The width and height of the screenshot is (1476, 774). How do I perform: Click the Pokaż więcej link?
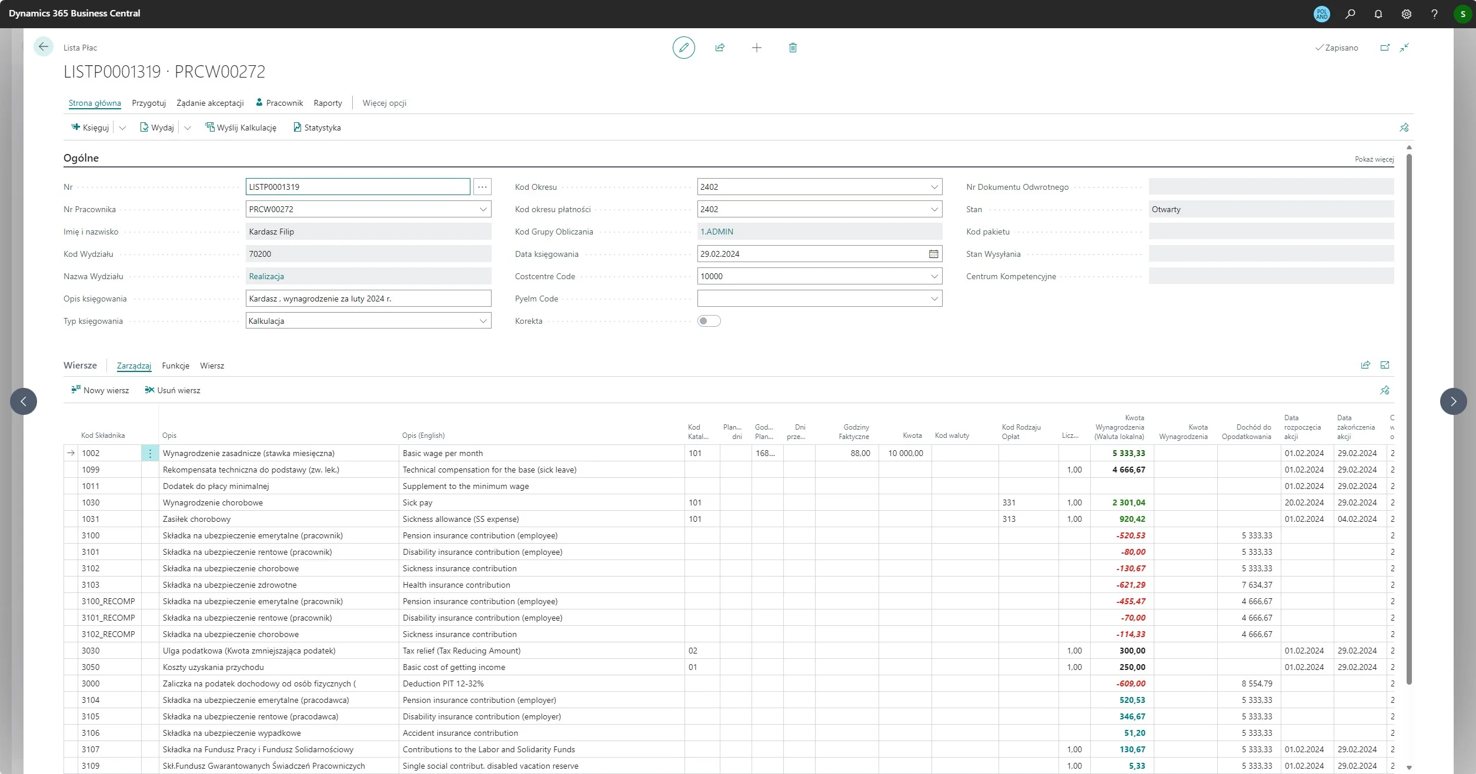(x=1374, y=159)
